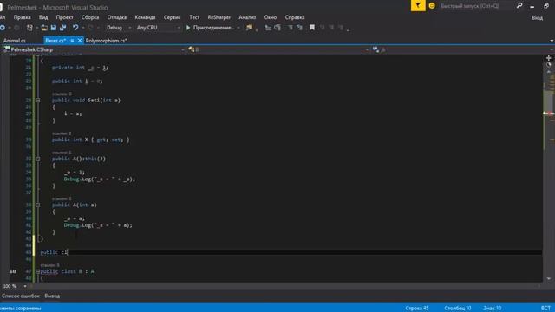The height and width of the screenshot is (312, 555).
Task: Open the Список ошибок panel tab
Action: click(21, 296)
